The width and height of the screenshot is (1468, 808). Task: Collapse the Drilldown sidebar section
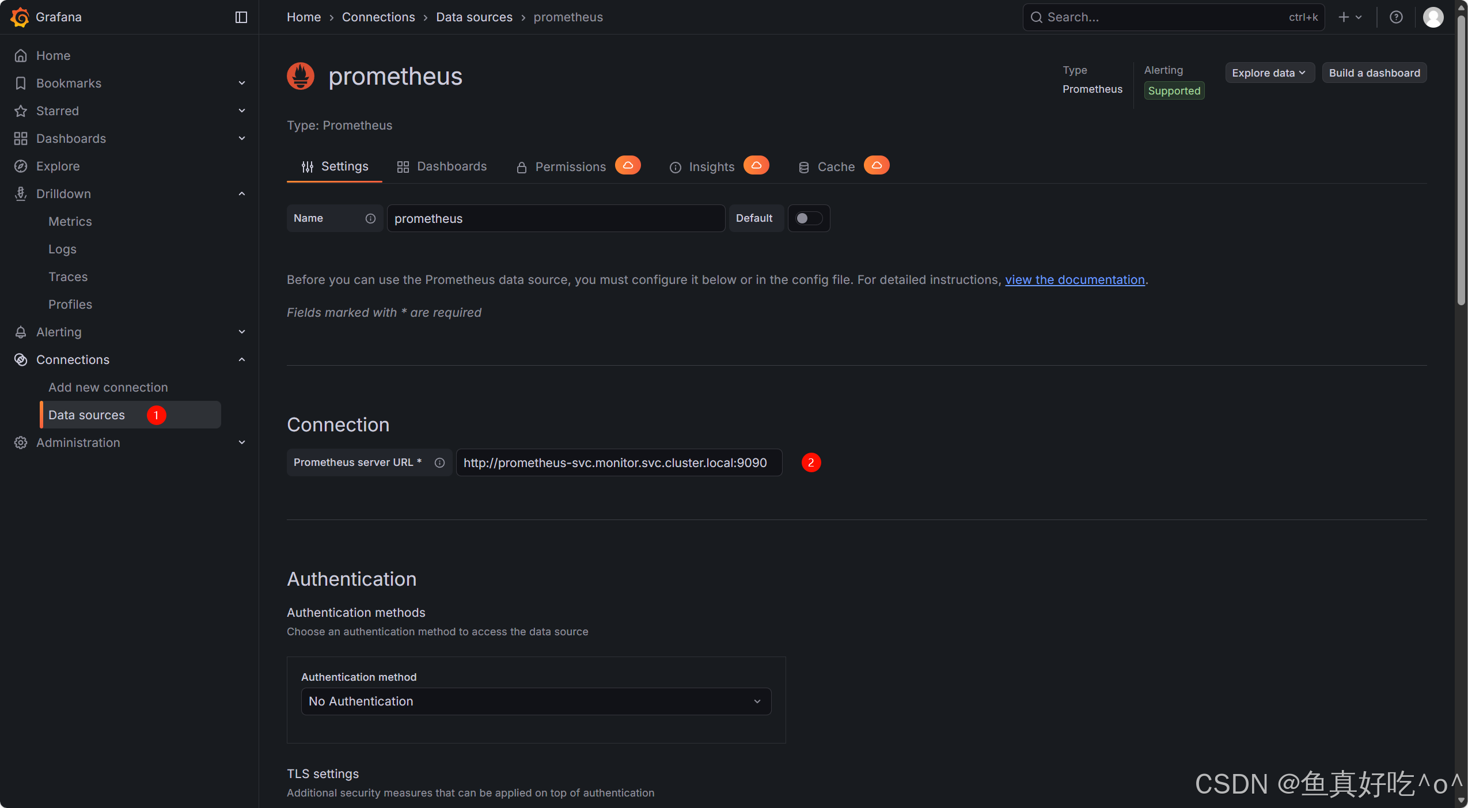point(242,194)
